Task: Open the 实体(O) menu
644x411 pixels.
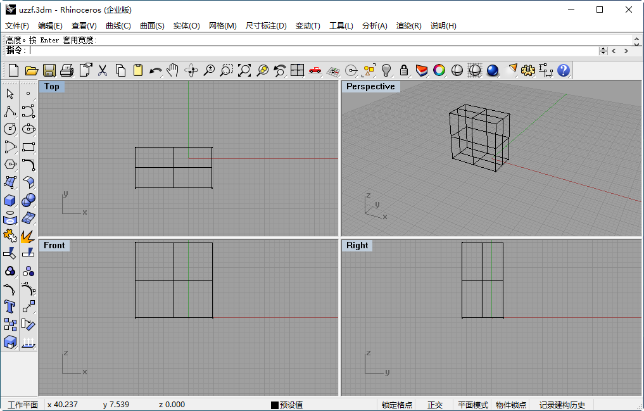Action: (x=186, y=26)
